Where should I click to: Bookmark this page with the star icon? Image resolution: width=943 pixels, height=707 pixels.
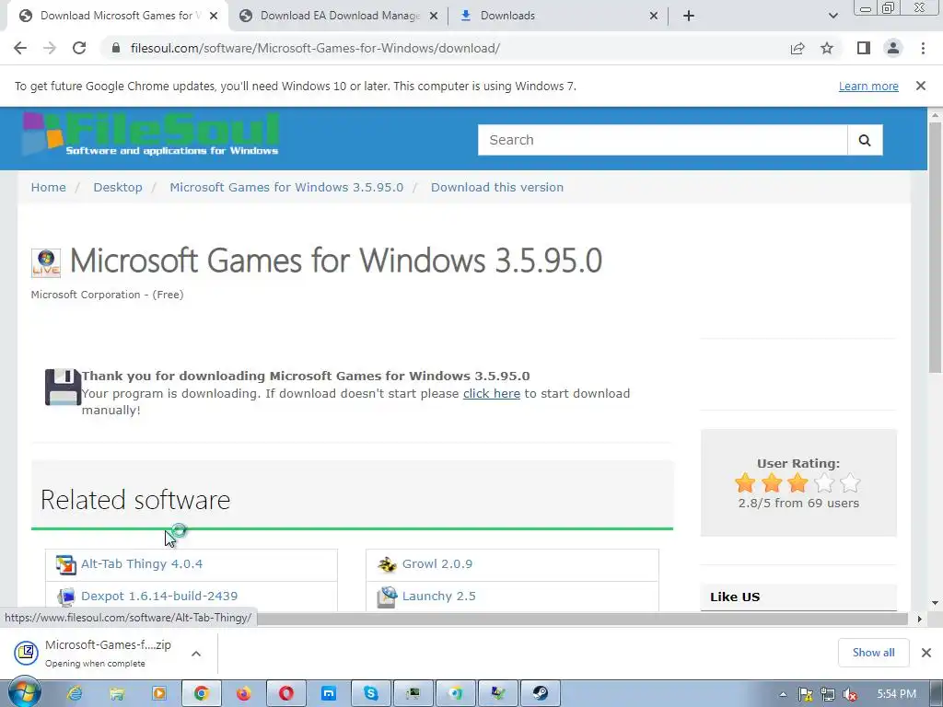(x=827, y=48)
